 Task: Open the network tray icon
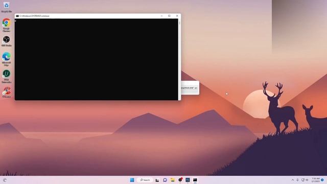(x=302, y=180)
